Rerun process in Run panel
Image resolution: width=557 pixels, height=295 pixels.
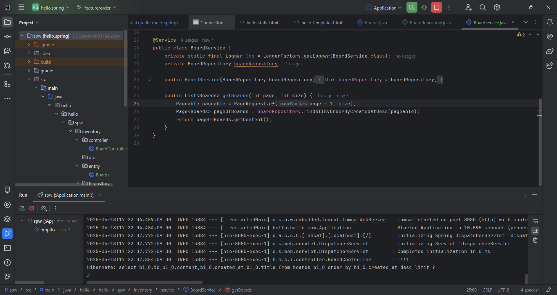22,208
